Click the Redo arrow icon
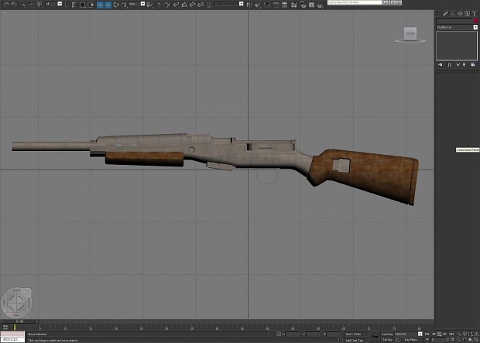Viewport: 480px width, 343px height. tap(14, 5)
